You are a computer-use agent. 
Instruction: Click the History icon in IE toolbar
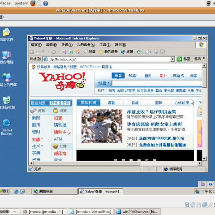(x=139, y=52)
